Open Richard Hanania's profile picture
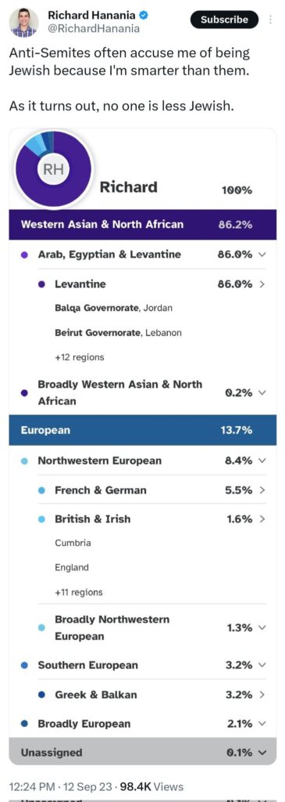285x802 pixels. (24, 23)
